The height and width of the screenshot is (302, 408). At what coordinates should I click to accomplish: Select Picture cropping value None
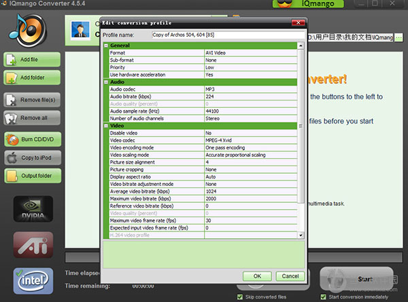coord(250,170)
